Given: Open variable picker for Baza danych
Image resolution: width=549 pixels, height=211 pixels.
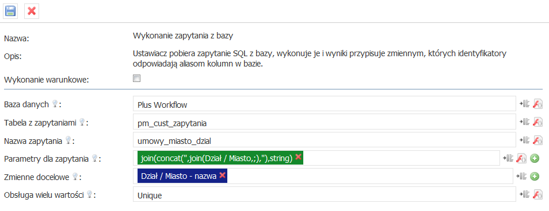Looking at the screenshot, I should 524,104.
